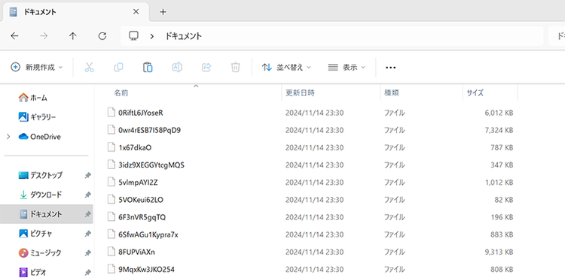This screenshot has width=565, height=278.
Task: Click ドキュメント in the address bar path
Action: pyautogui.click(x=183, y=36)
